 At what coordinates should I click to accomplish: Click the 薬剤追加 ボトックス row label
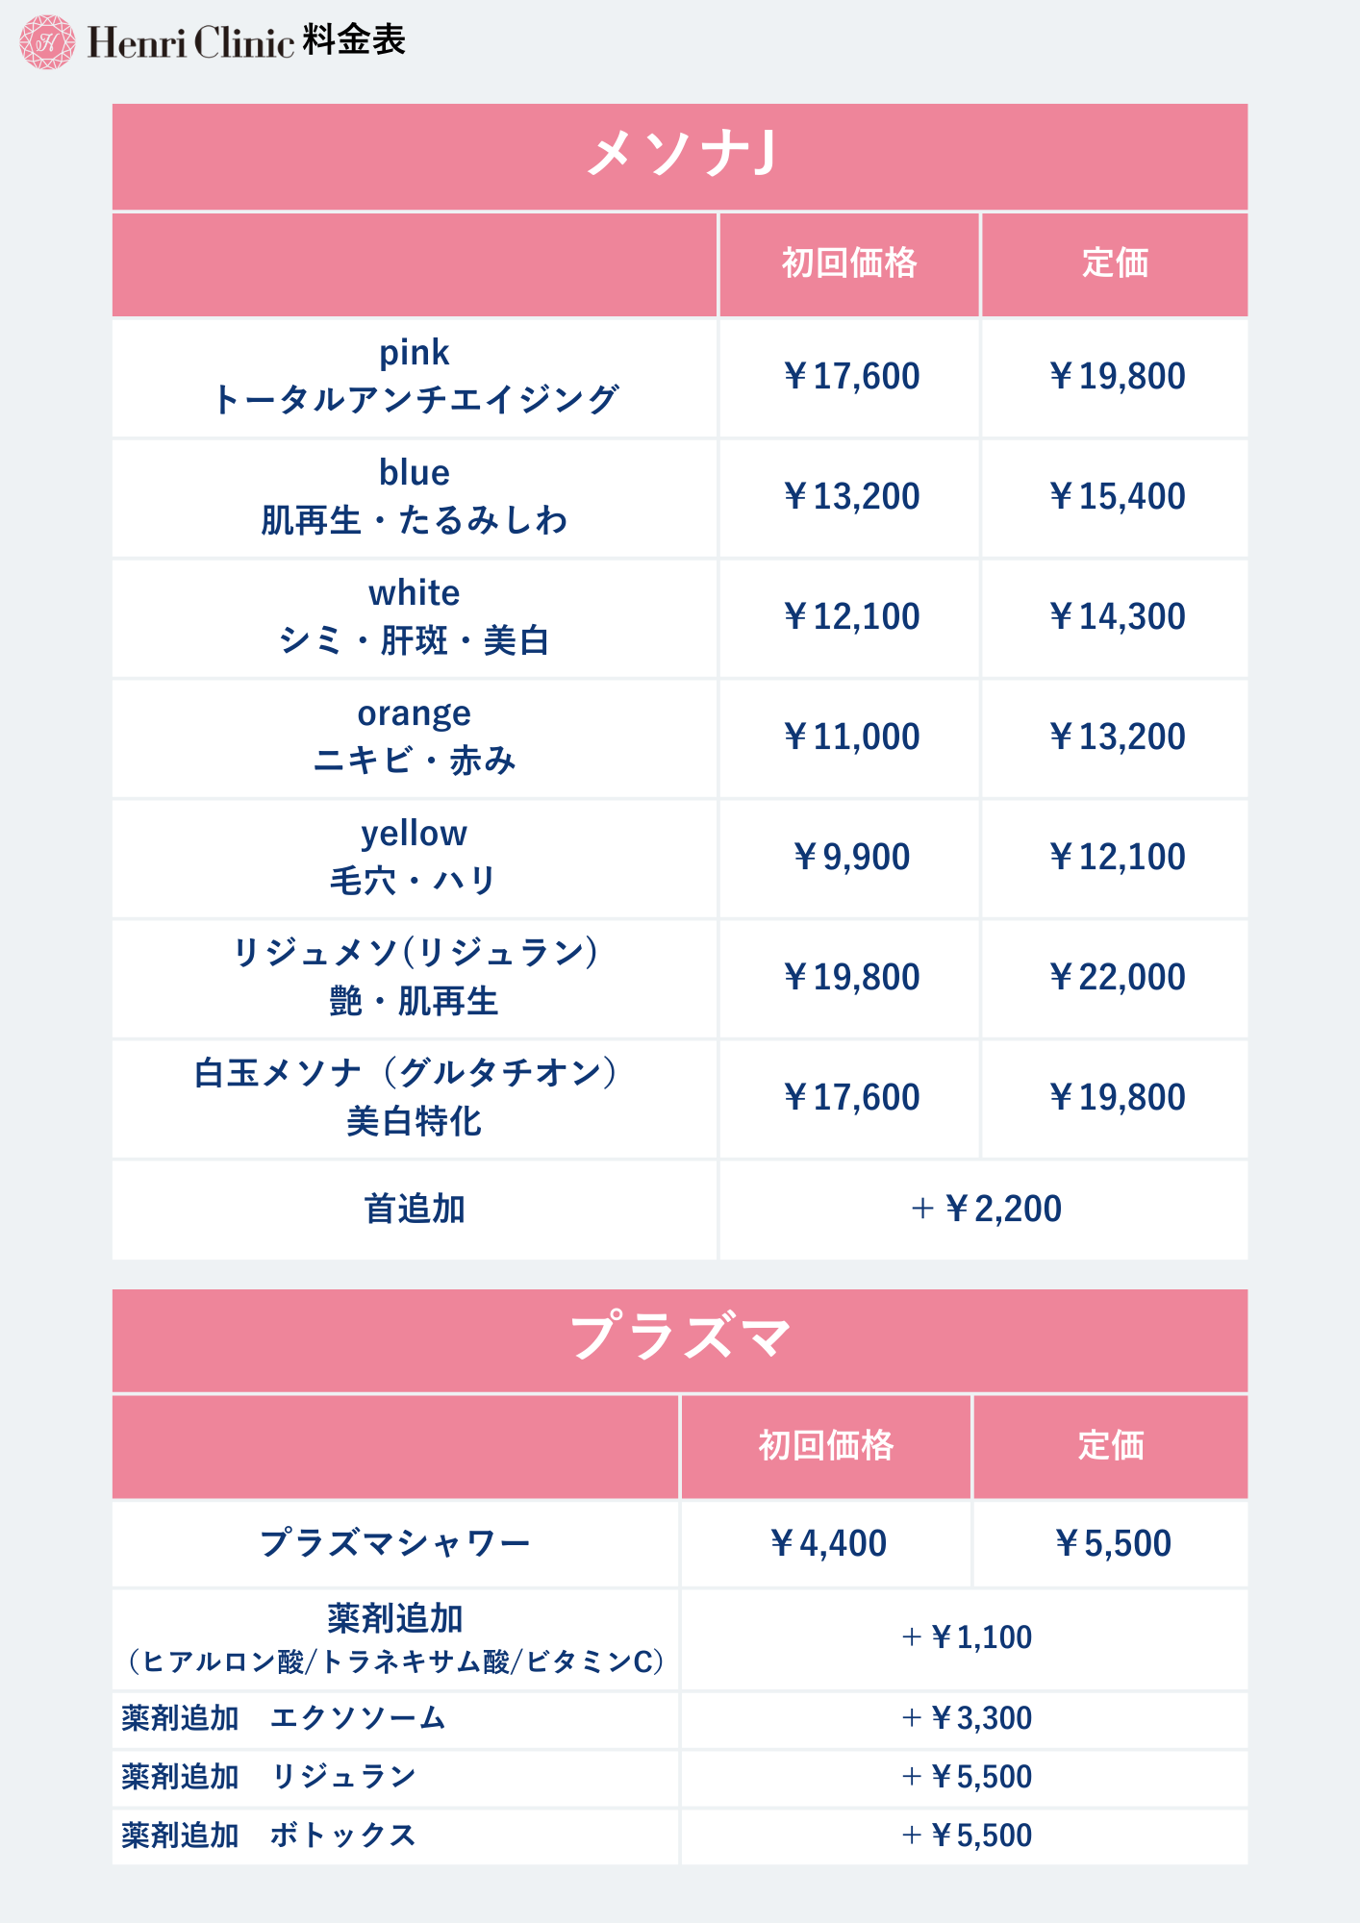(x=269, y=1836)
